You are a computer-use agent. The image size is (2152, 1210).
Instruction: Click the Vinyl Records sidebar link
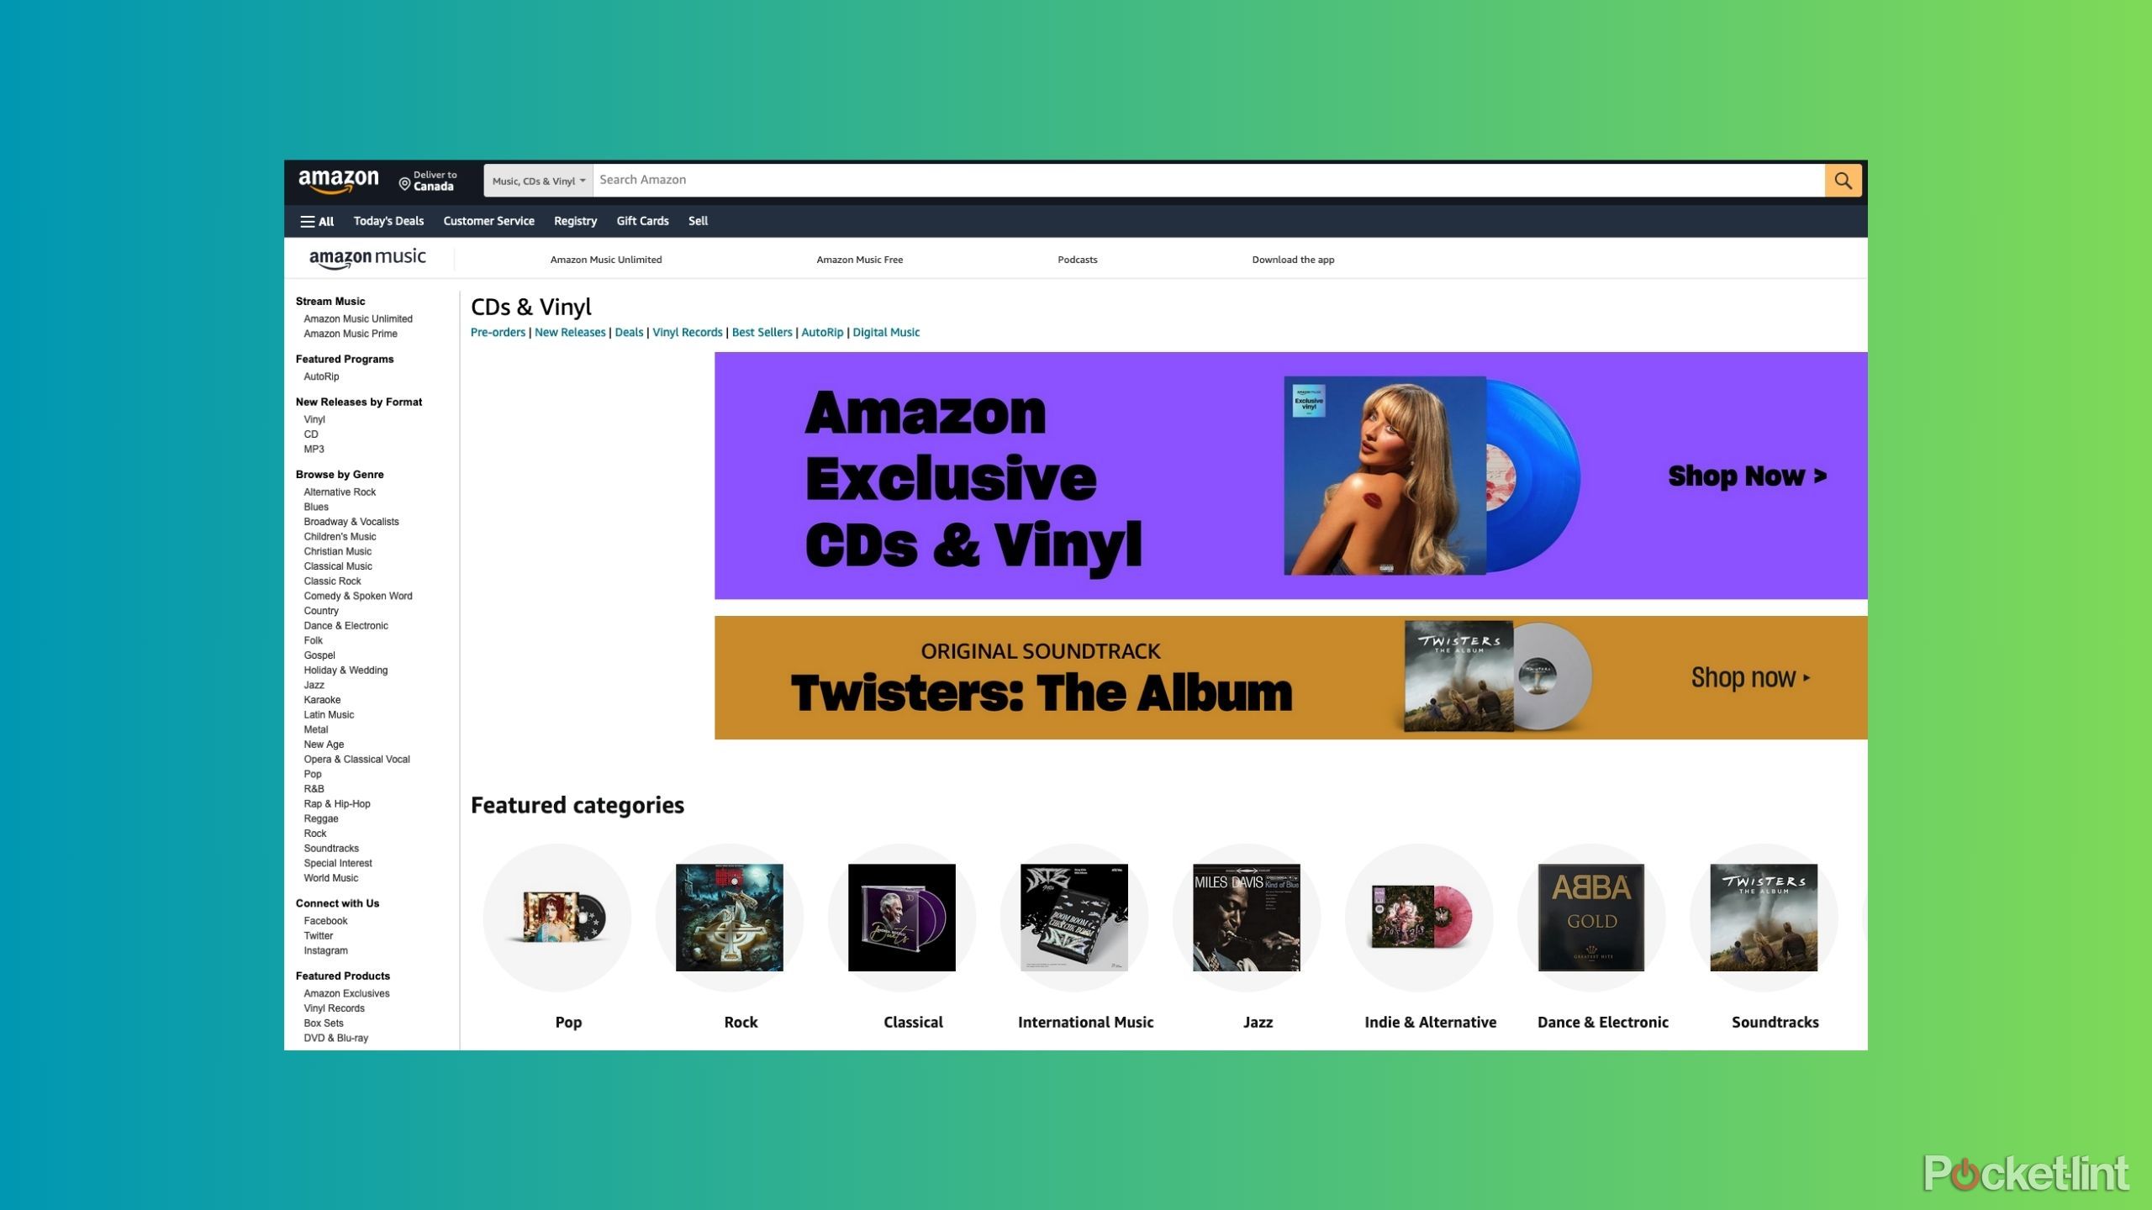tap(333, 1007)
